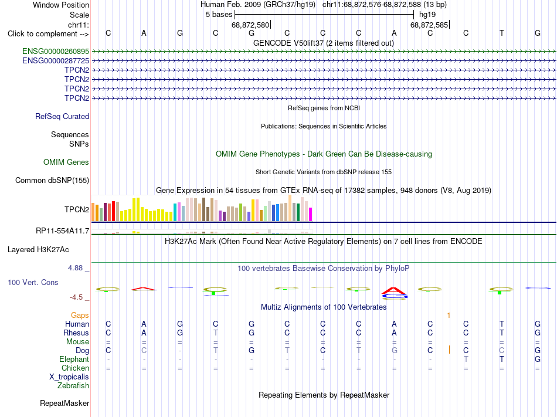Screen dimensions: 557x417
Task: Click the GTEx Gene Expression track title
Action: click(x=324, y=191)
